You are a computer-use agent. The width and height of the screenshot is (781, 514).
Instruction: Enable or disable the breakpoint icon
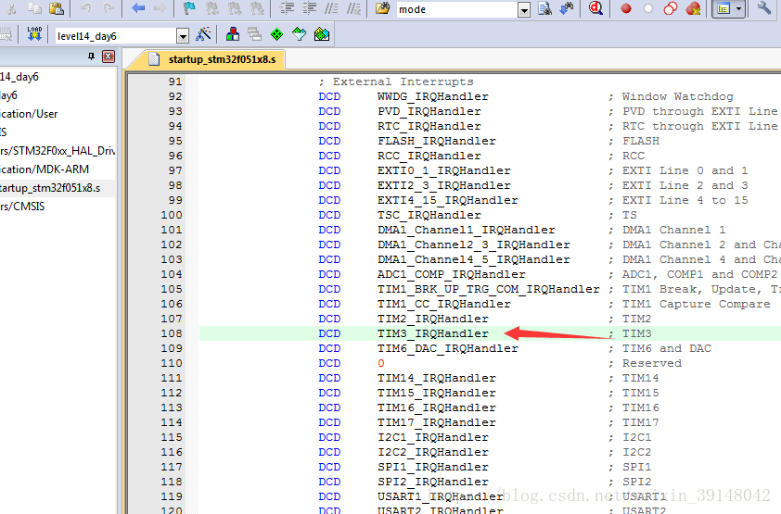click(648, 8)
